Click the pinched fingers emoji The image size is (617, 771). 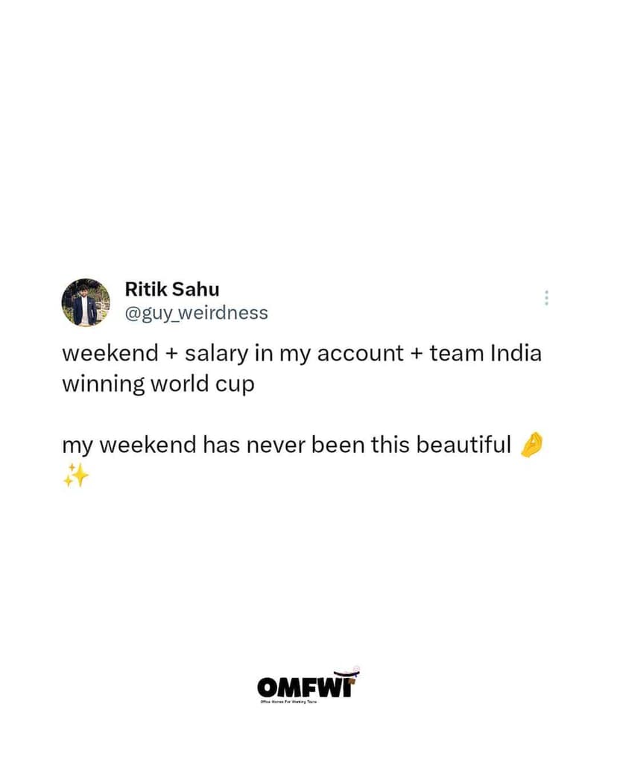pyautogui.click(x=531, y=445)
